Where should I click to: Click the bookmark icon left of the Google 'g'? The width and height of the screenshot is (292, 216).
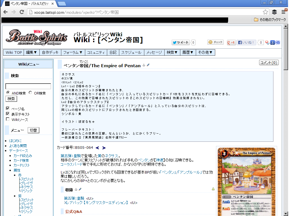tap(268, 42)
